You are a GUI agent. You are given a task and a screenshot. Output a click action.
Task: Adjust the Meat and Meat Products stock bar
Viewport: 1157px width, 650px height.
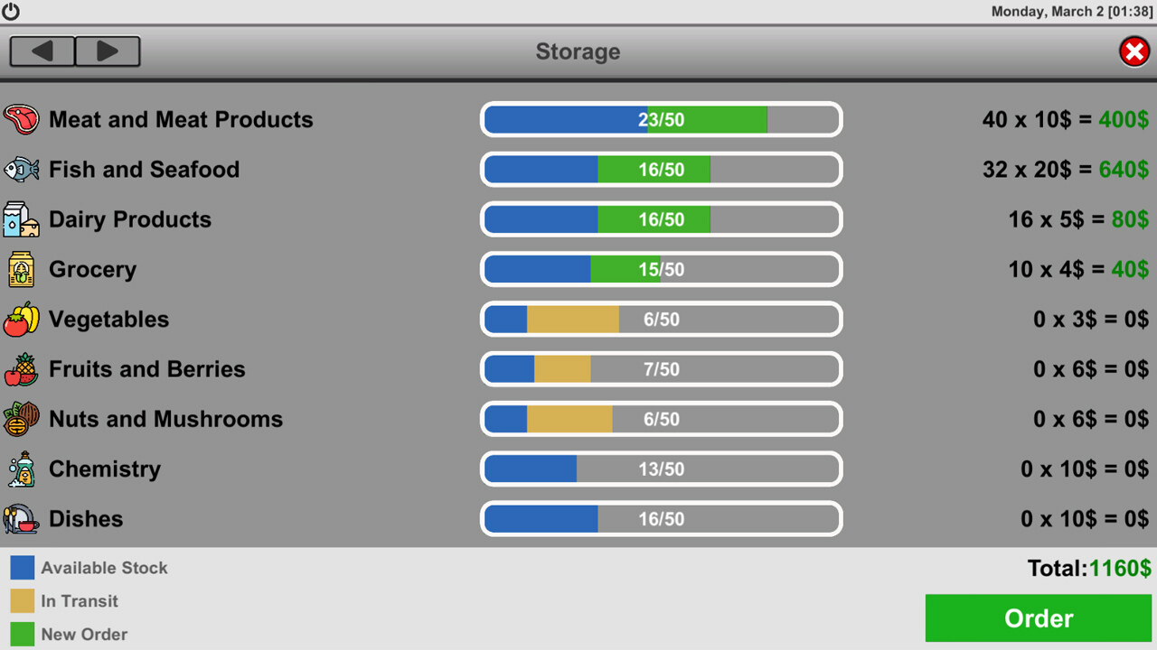tap(661, 119)
